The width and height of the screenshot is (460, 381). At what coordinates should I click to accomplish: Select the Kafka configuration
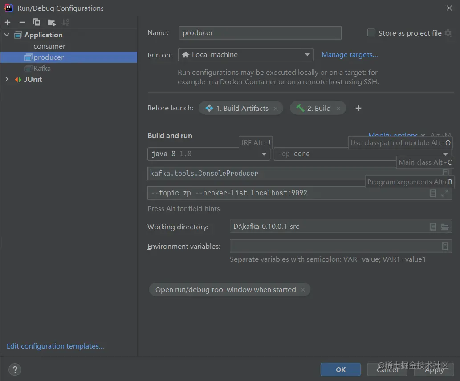[x=42, y=69]
